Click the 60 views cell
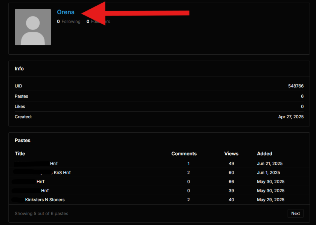Image resolution: width=316 pixels, height=225 pixels. click(x=231, y=173)
